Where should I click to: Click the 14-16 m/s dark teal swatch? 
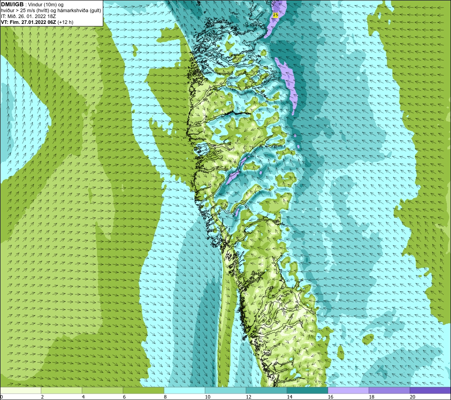308,390
